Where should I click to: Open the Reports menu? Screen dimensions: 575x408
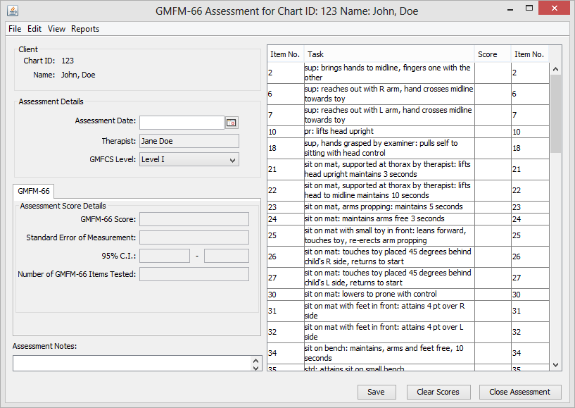pyautogui.click(x=85, y=29)
